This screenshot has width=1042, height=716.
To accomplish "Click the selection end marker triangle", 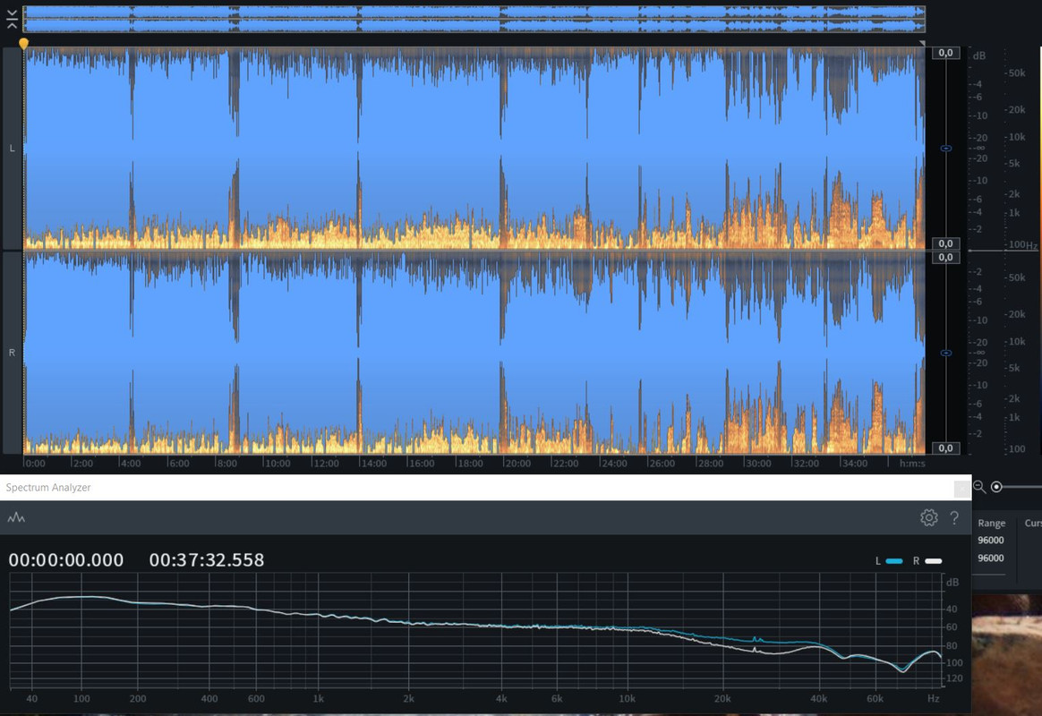I will (922, 43).
